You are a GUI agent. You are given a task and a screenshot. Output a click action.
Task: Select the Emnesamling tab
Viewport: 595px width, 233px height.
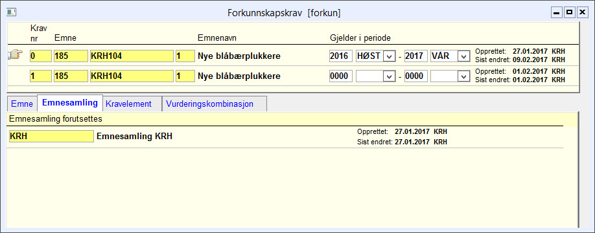click(x=70, y=103)
